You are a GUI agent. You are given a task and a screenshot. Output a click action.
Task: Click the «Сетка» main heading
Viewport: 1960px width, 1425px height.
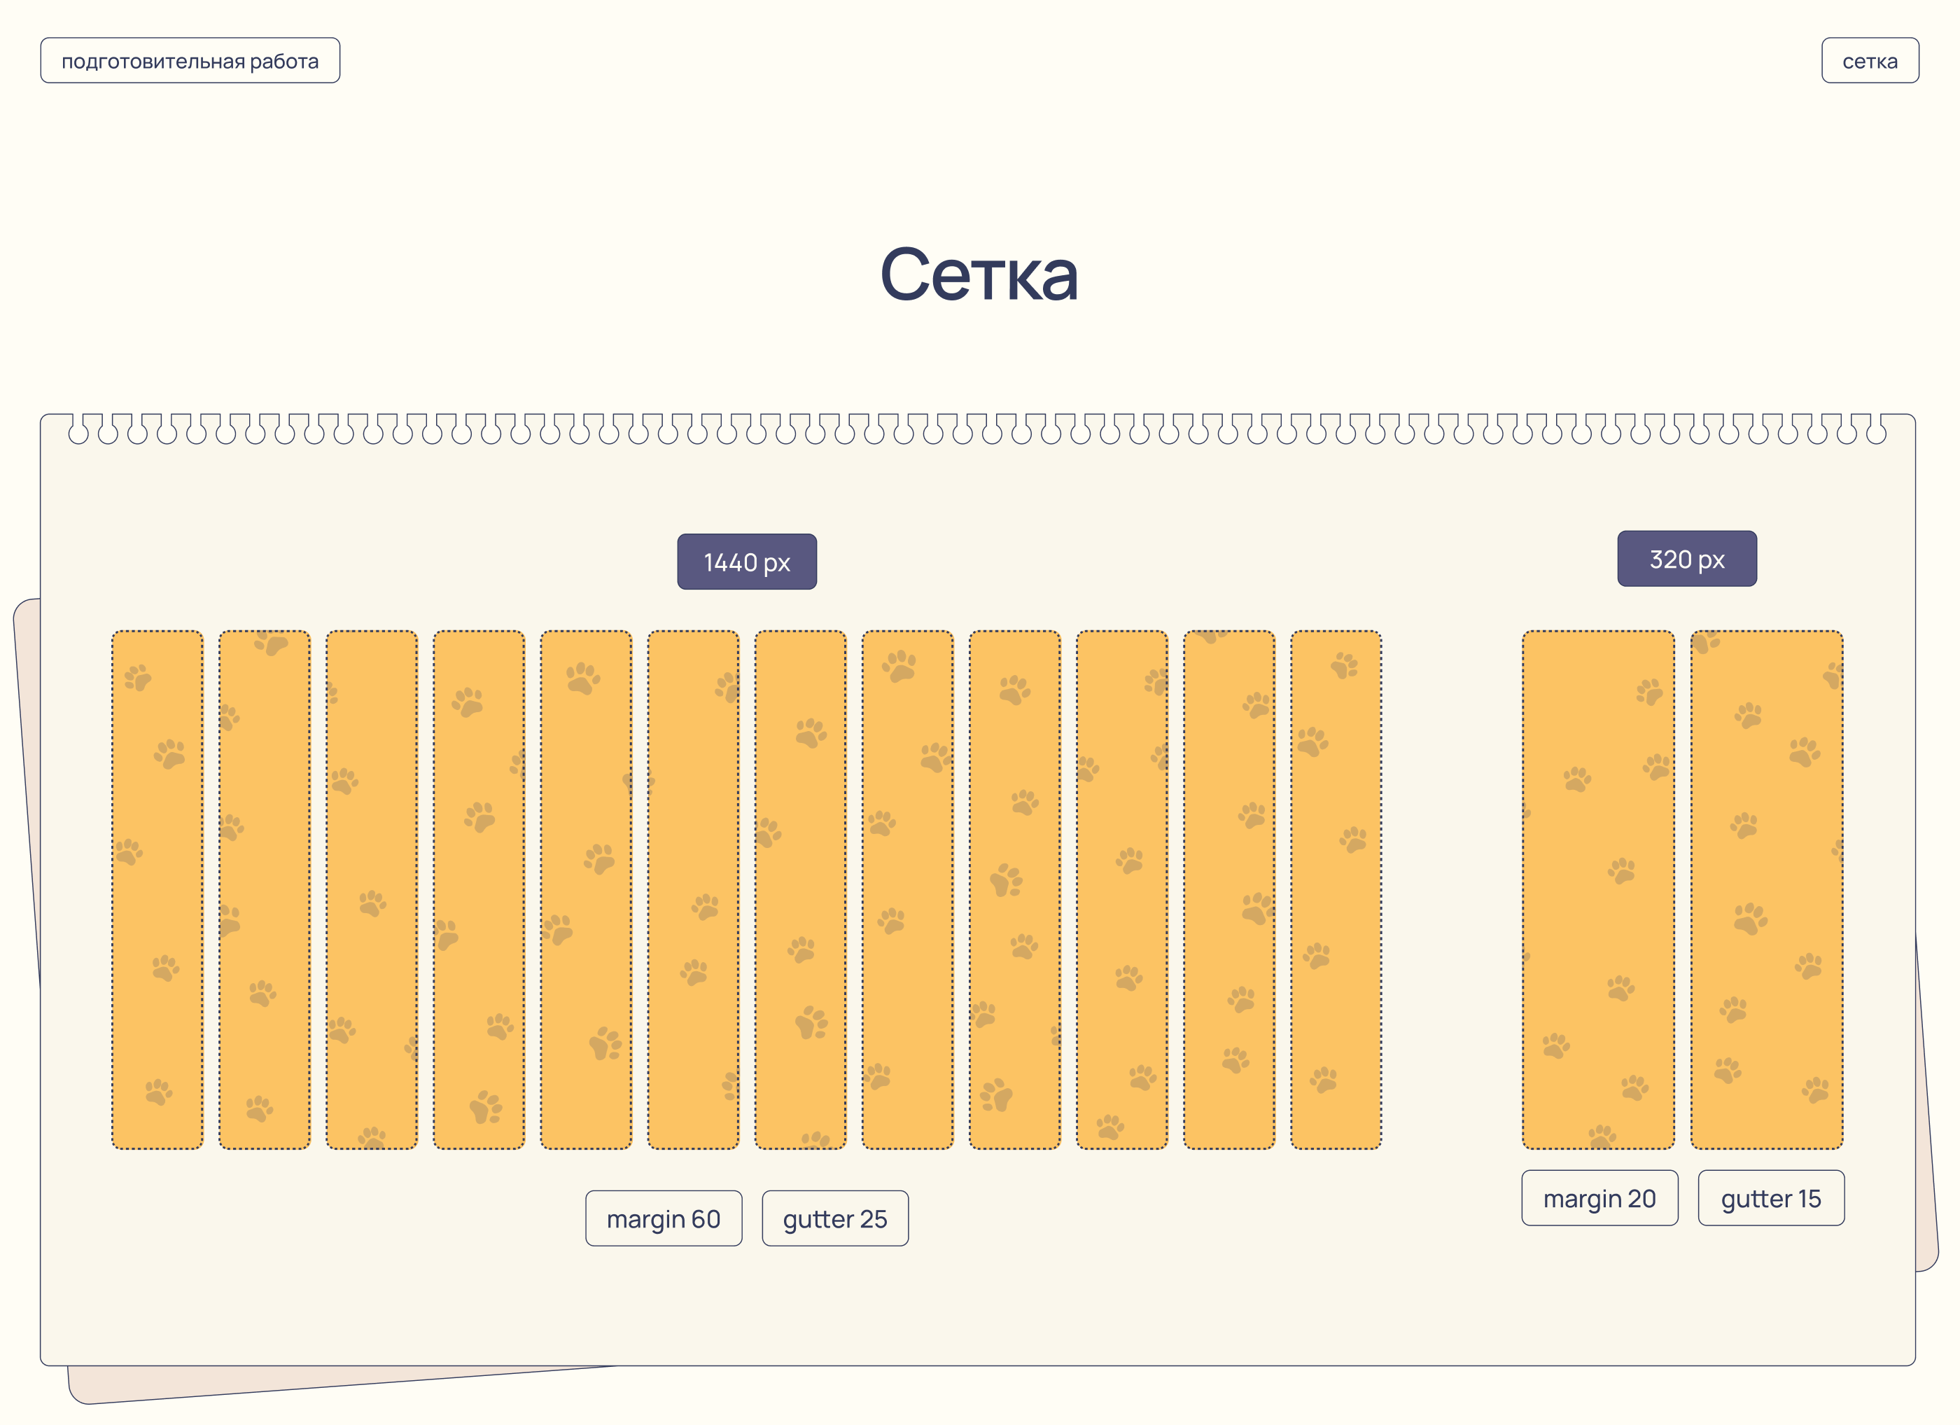pos(979,274)
